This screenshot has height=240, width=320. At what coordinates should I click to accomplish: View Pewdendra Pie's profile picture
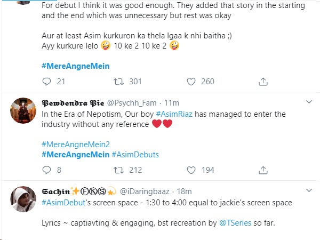(23, 110)
